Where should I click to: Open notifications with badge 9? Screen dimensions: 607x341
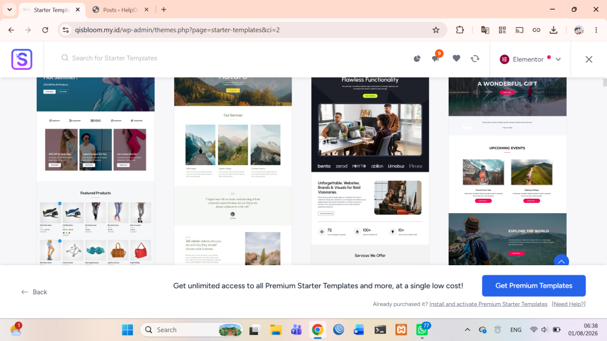click(x=436, y=58)
